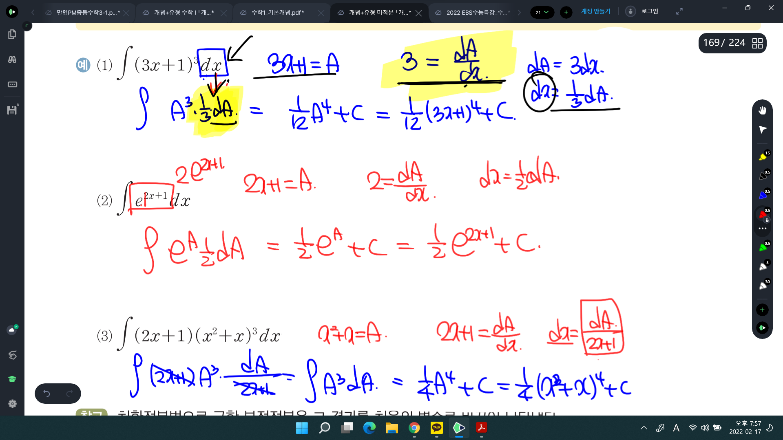Pick the green pen tool

(x=763, y=247)
